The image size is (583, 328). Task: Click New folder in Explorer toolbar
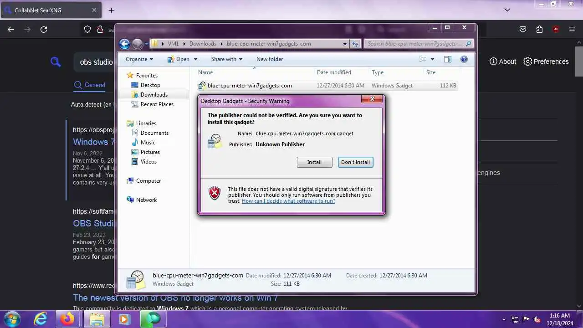click(x=270, y=59)
